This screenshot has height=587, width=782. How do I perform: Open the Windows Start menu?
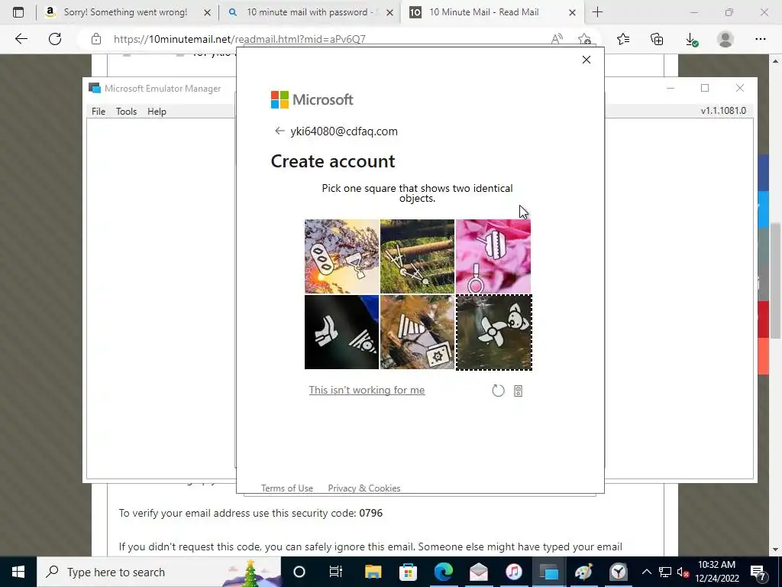point(18,572)
